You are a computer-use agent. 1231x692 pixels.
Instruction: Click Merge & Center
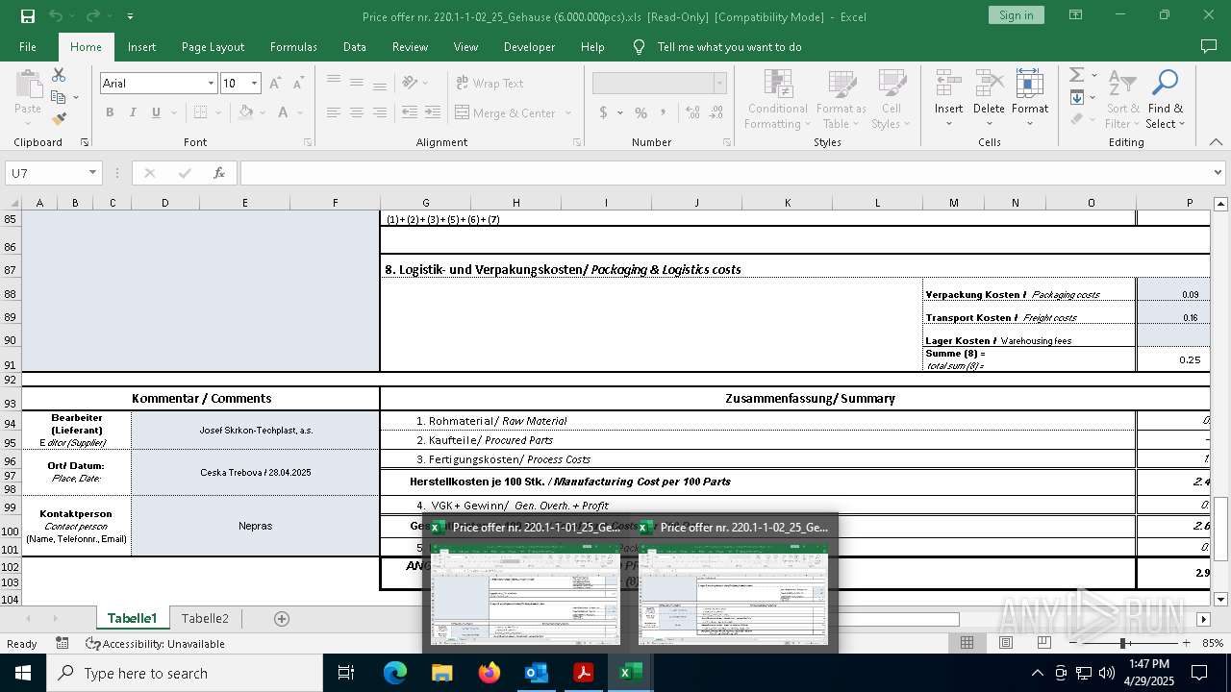click(x=506, y=112)
